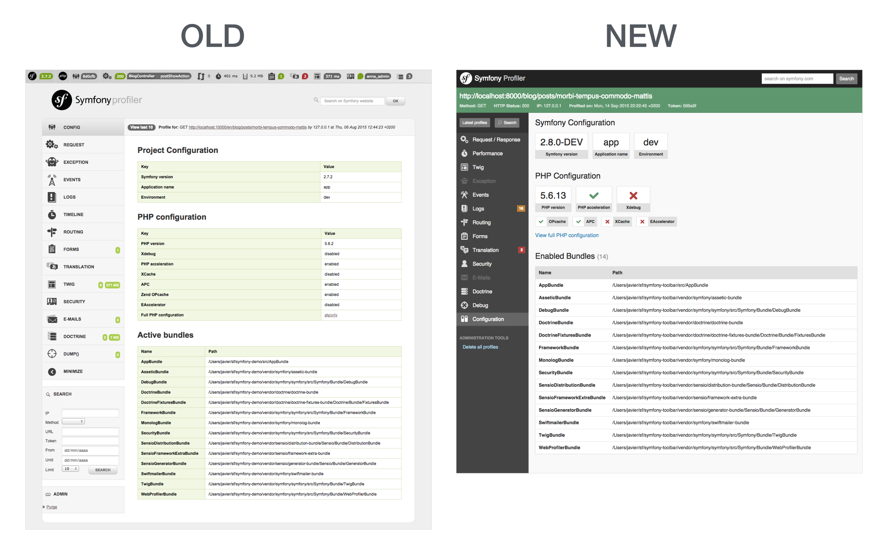Click the Search button in new profiler header

click(846, 79)
